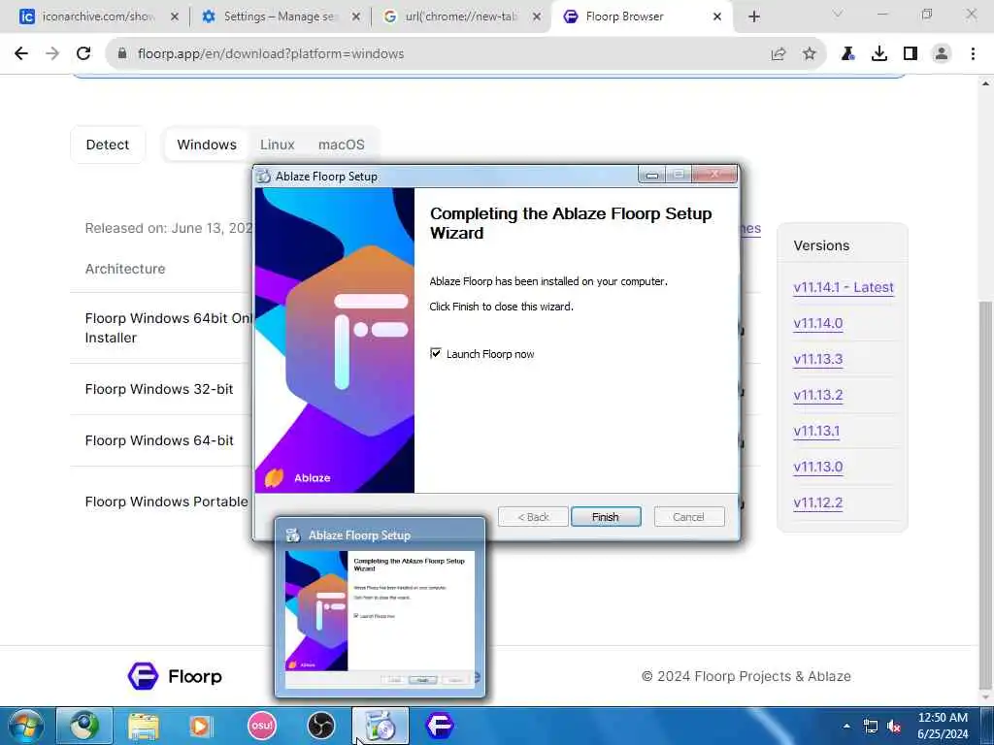Click the page vertical scrollbar thumb
994x745 pixels.
coord(984,494)
